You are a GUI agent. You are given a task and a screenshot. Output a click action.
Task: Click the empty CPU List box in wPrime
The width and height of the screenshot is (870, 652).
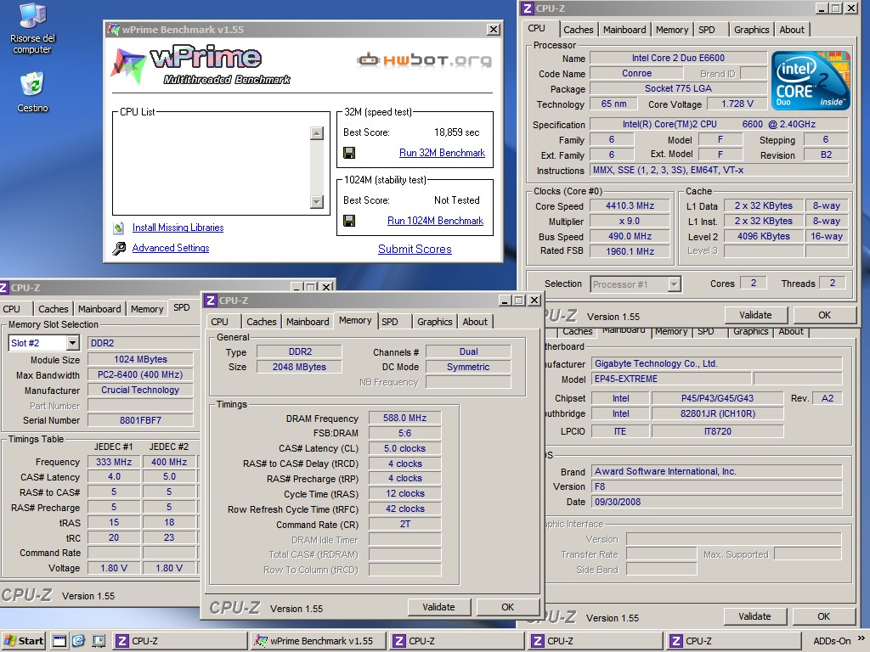click(212, 166)
